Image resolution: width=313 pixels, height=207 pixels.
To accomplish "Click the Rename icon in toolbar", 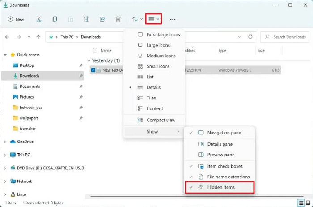I will [86, 19].
